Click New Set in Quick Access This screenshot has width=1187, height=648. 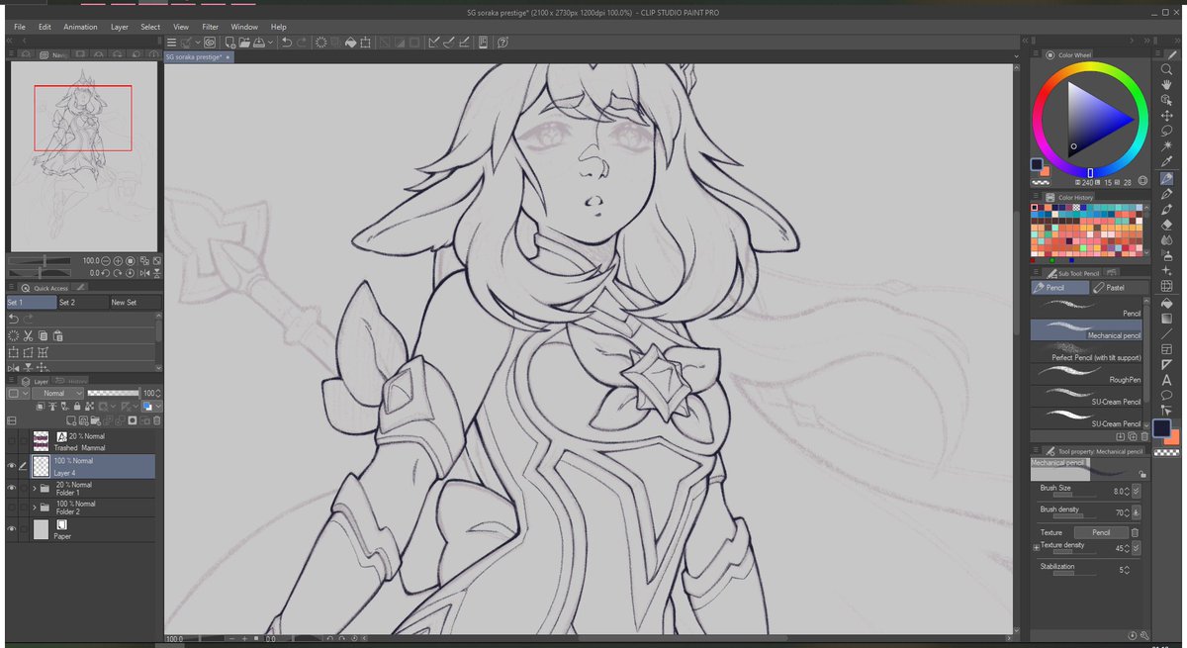coord(134,303)
